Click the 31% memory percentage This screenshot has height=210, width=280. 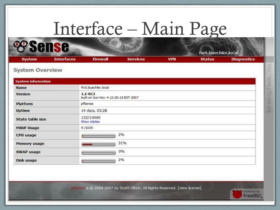point(122,143)
